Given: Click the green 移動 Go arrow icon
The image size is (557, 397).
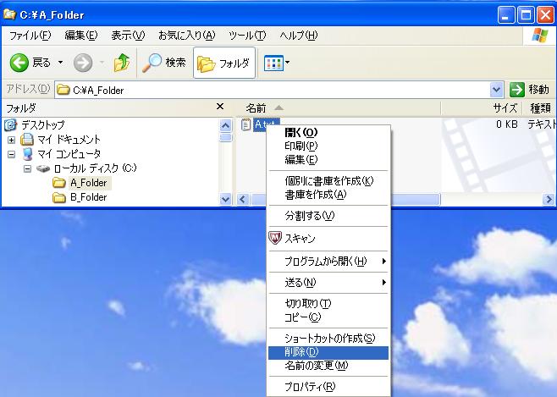Looking at the screenshot, I should 517,90.
